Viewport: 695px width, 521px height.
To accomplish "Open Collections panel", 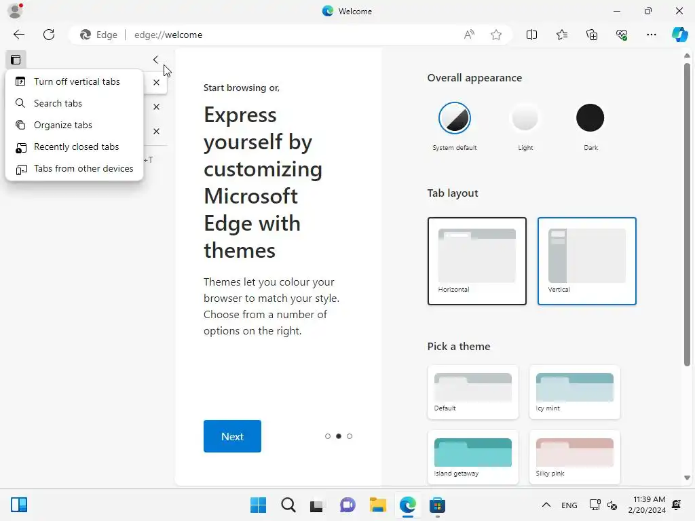I will (x=592, y=35).
